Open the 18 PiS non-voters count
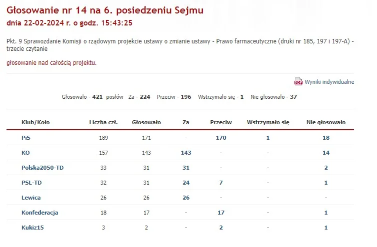377x247 pixels. point(326,138)
